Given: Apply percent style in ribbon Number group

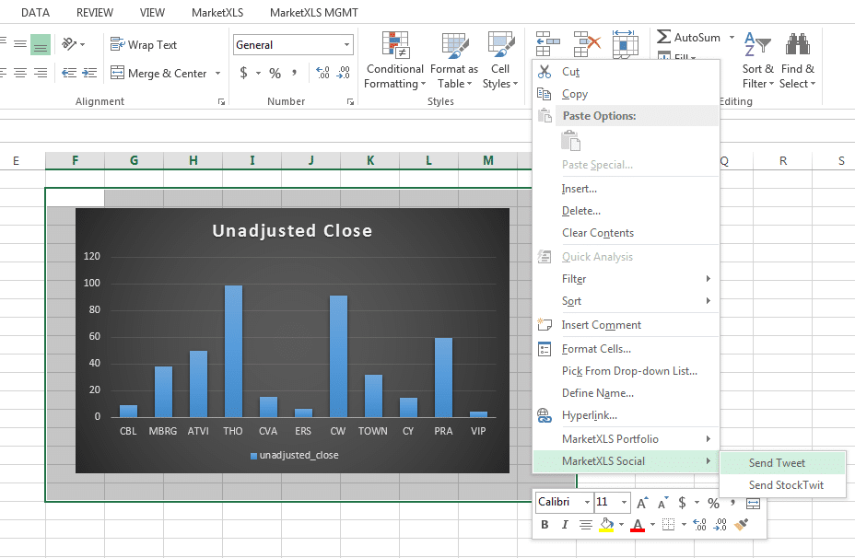Looking at the screenshot, I should pos(275,73).
